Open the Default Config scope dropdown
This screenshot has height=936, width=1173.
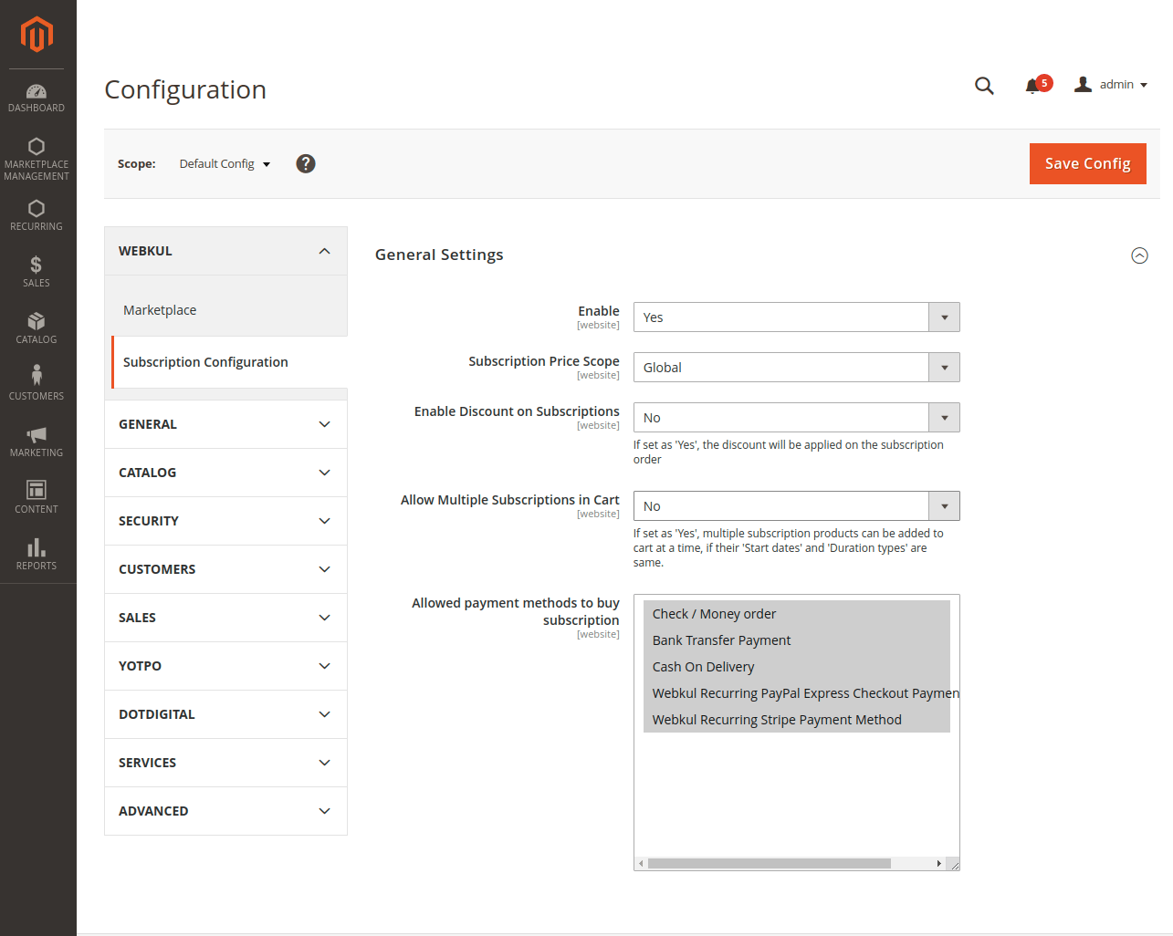[225, 164]
